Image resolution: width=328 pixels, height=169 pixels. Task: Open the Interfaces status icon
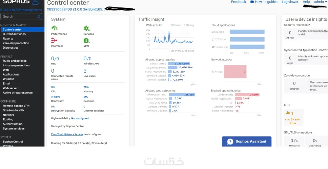(x=54, y=40)
